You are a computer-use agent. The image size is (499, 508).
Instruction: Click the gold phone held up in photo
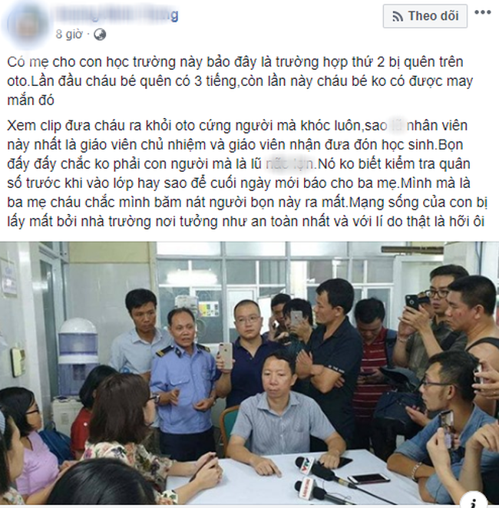pyautogui.click(x=226, y=356)
